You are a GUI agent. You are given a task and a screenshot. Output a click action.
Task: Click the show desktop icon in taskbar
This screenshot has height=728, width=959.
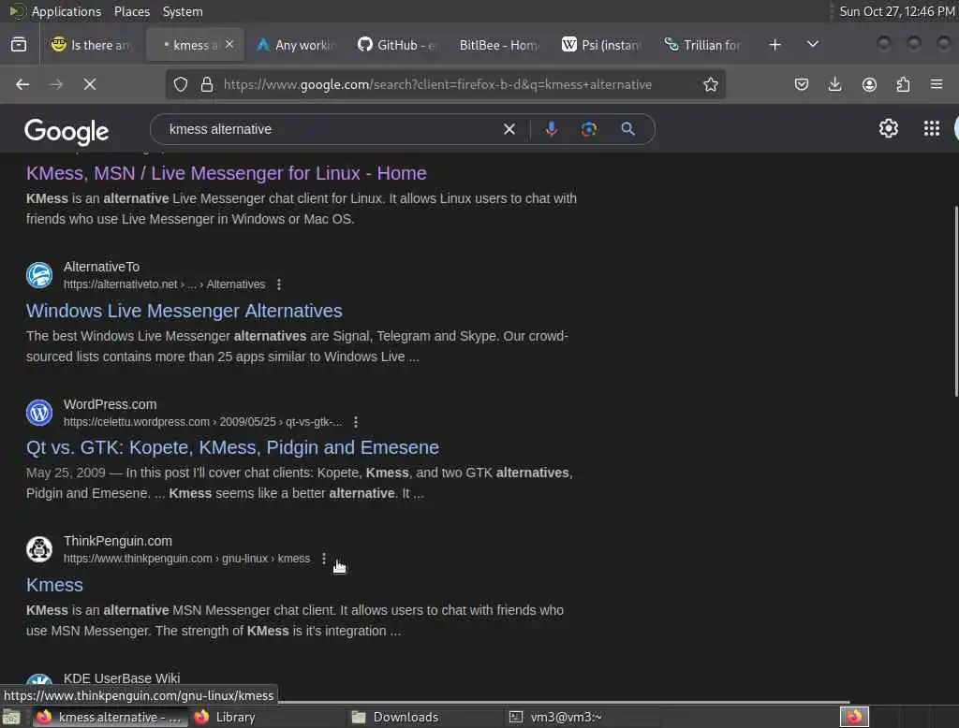[x=11, y=717]
